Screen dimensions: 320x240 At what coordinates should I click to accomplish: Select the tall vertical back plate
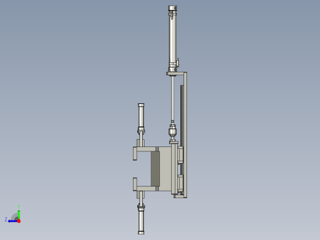pyautogui.click(x=185, y=134)
